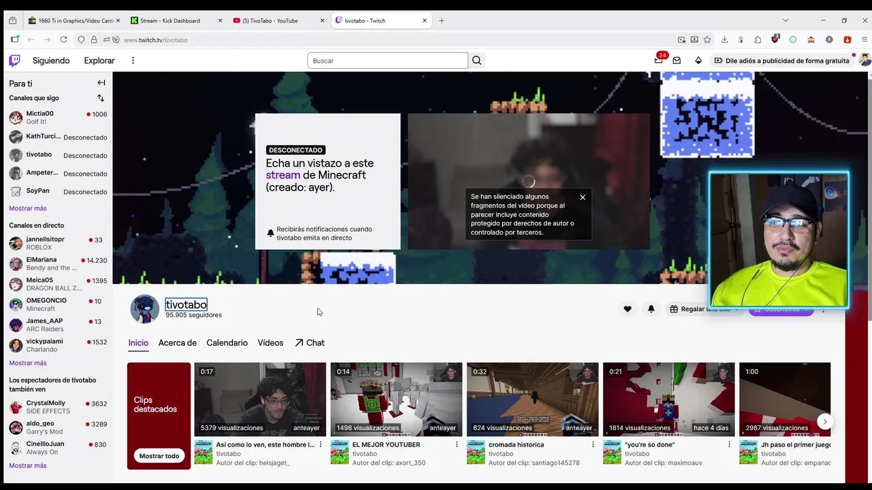Open the Calendario tab
Image resolution: width=872 pixels, height=490 pixels.
tap(227, 343)
